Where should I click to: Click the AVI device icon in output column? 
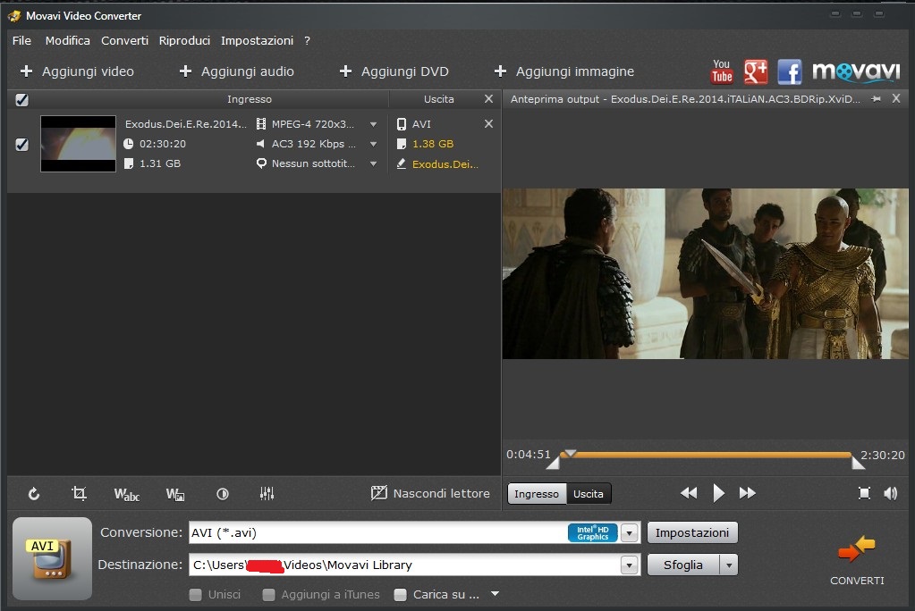[402, 124]
